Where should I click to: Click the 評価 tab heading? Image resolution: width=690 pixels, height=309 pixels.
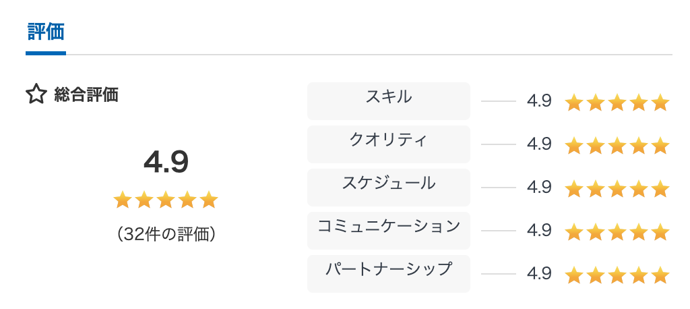(x=46, y=32)
